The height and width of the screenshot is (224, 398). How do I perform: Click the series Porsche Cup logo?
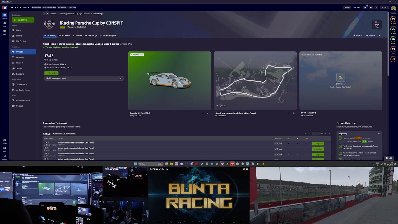(x=49, y=24)
